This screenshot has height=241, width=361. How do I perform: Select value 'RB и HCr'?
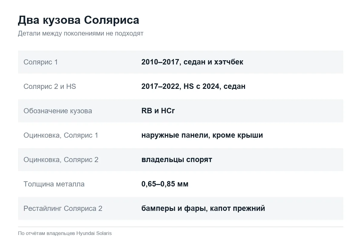tap(158, 111)
